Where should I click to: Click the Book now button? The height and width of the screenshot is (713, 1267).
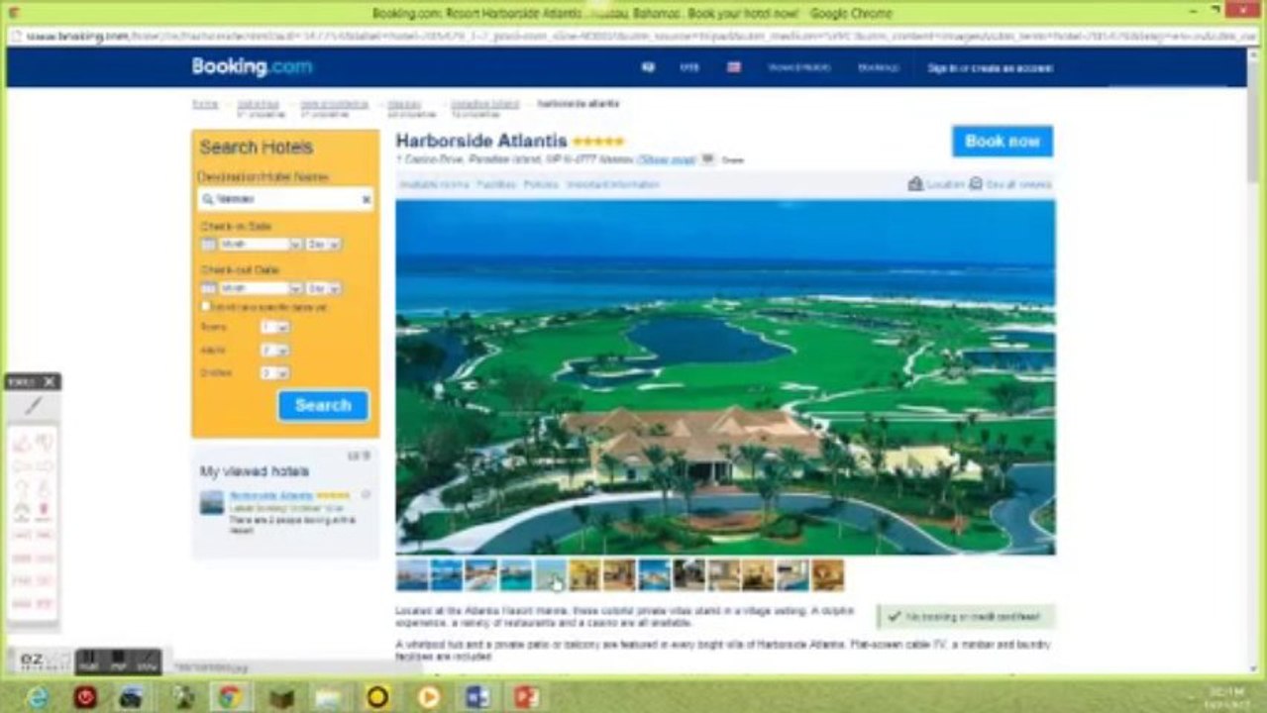click(x=1003, y=141)
